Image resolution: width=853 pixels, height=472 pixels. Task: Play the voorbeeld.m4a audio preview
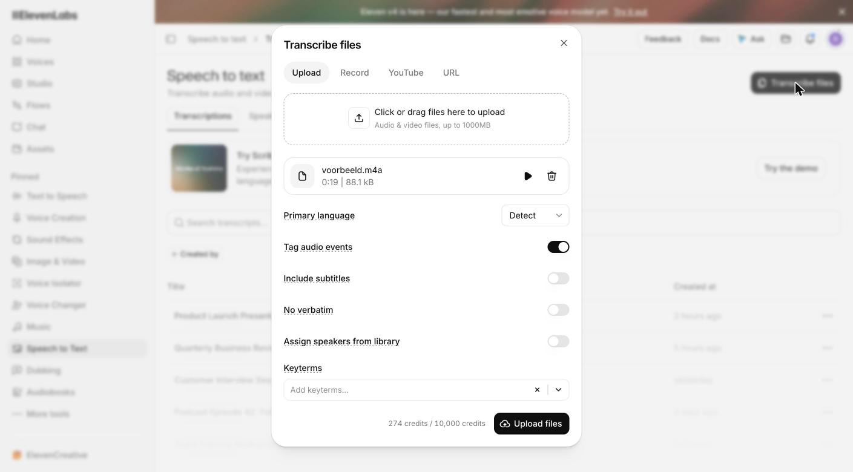point(528,176)
